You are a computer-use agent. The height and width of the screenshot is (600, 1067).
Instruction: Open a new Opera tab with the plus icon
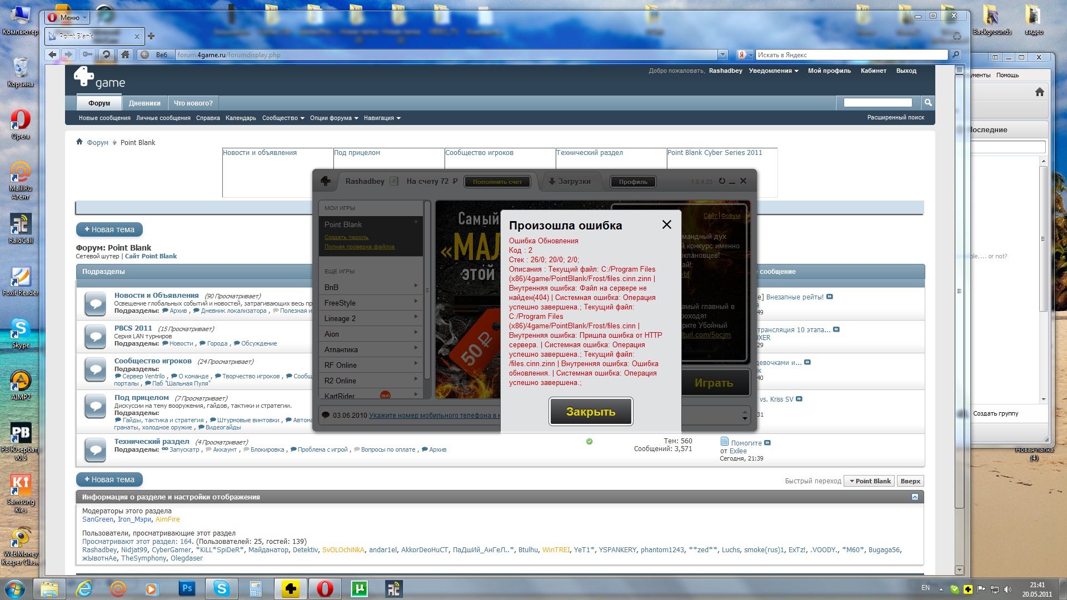[x=151, y=36]
